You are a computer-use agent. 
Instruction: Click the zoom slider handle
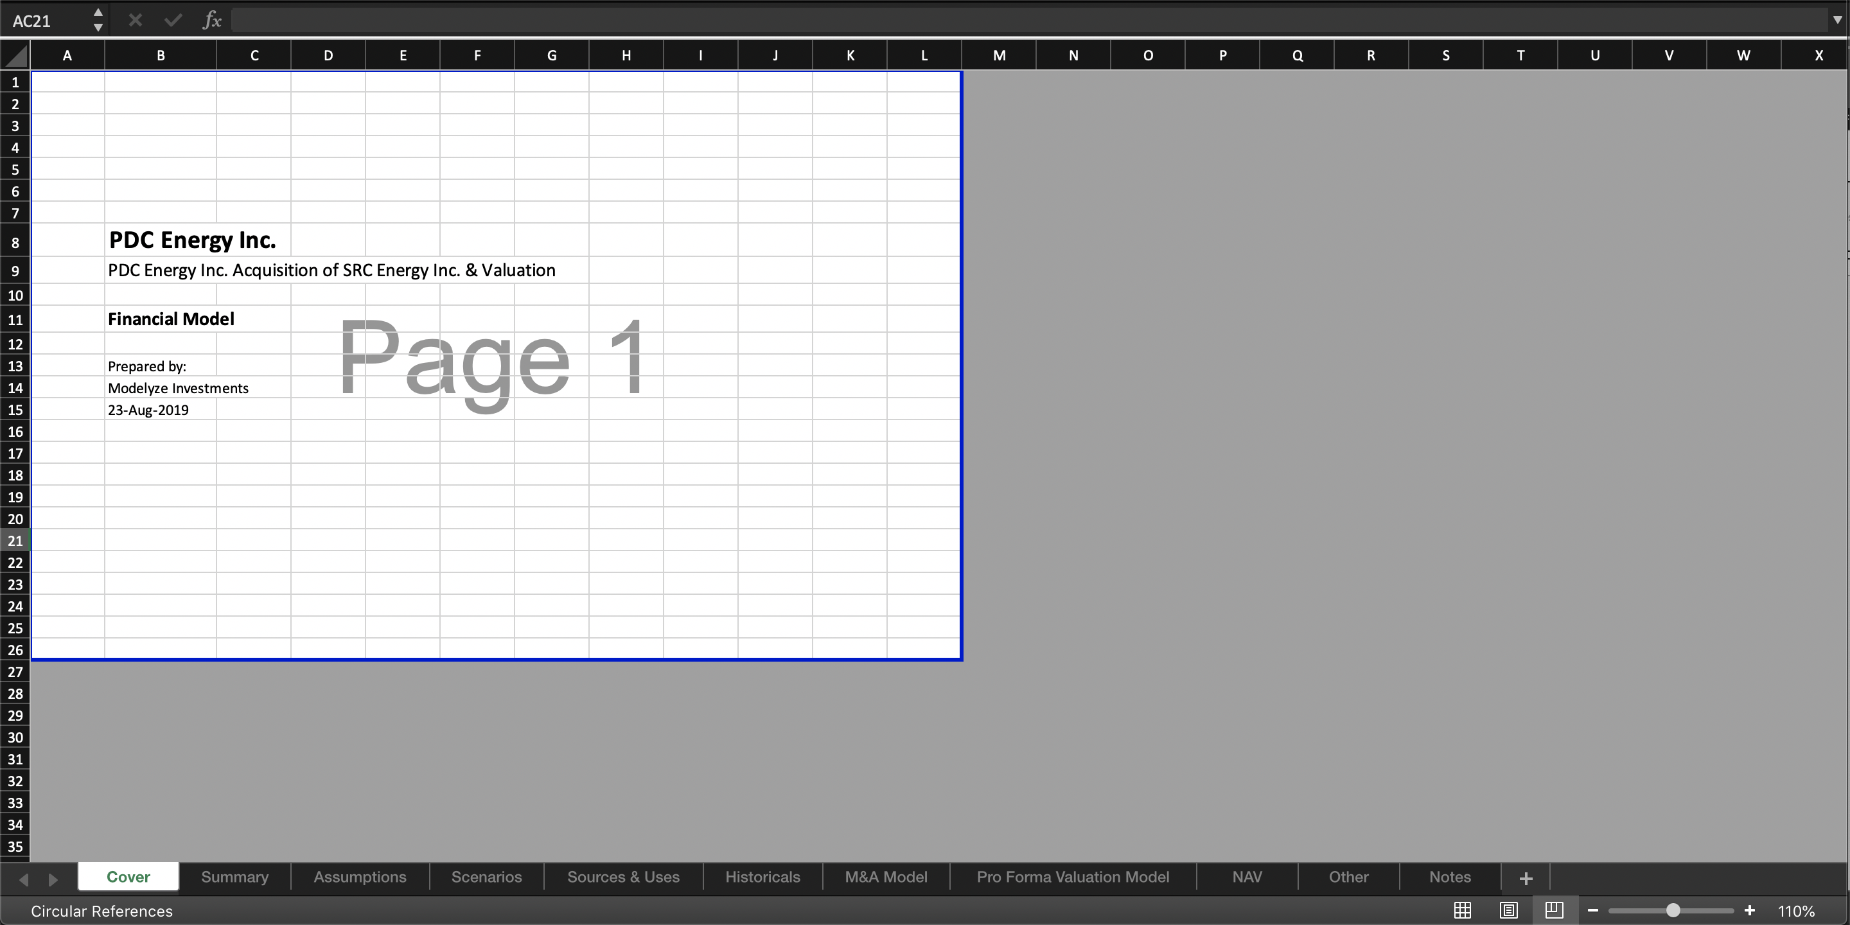click(1673, 911)
